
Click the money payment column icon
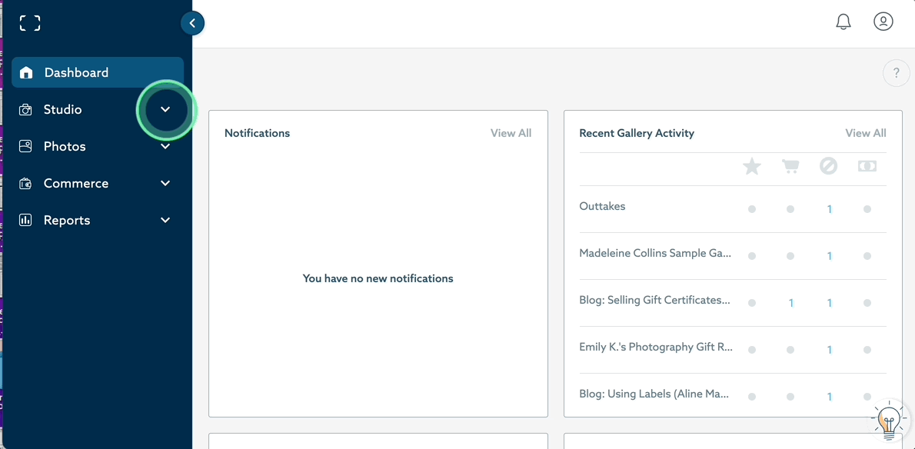(x=867, y=166)
